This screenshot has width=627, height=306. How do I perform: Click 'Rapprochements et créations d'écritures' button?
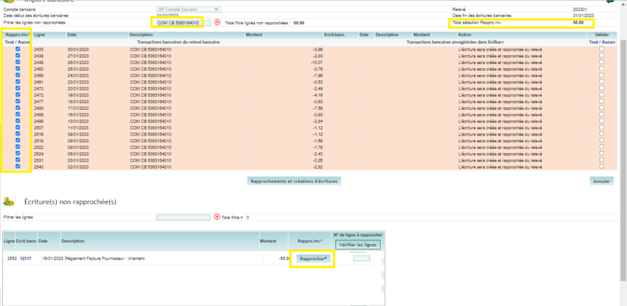294,181
